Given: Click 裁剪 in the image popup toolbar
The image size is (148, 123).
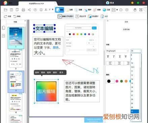Looking at the screenshot, I should coord(49,73).
